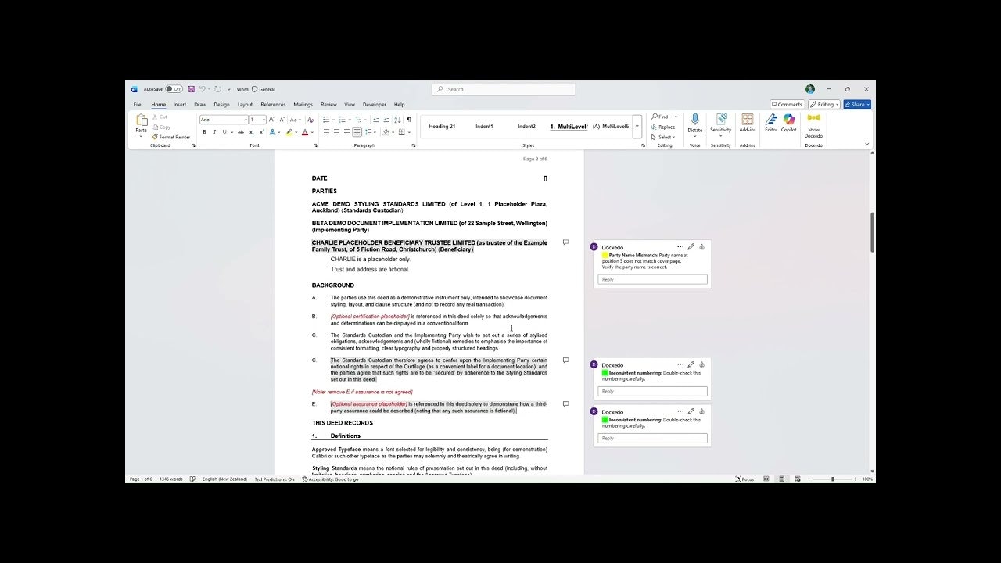Screen dimensions: 1001x563
Task: Open the font name dropdown (Arial)
Action: 246,120
